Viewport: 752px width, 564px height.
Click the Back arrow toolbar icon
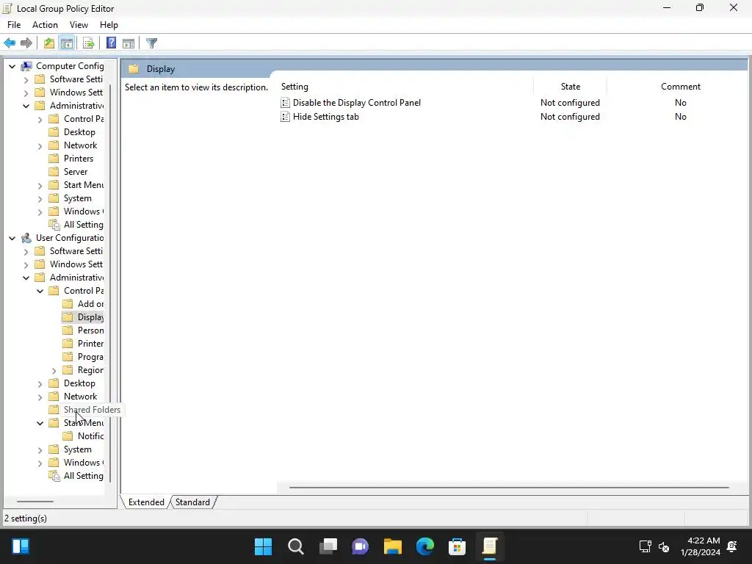pos(10,43)
